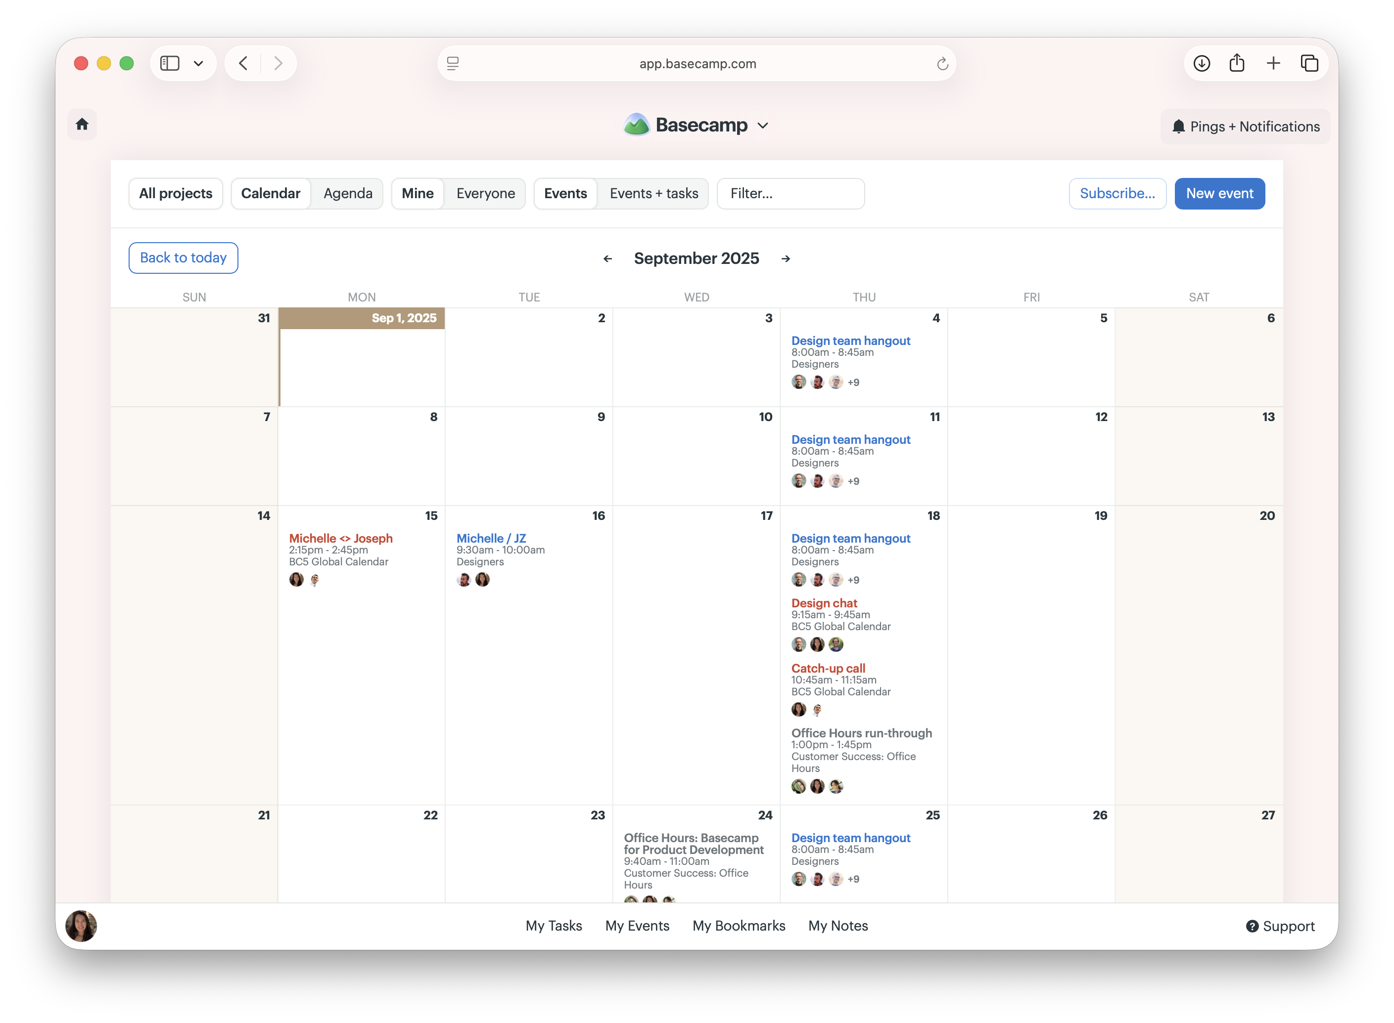Screen dimensions: 1394x1023
Task: Open Michelle <> Joseph event
Action: [340, 539]
